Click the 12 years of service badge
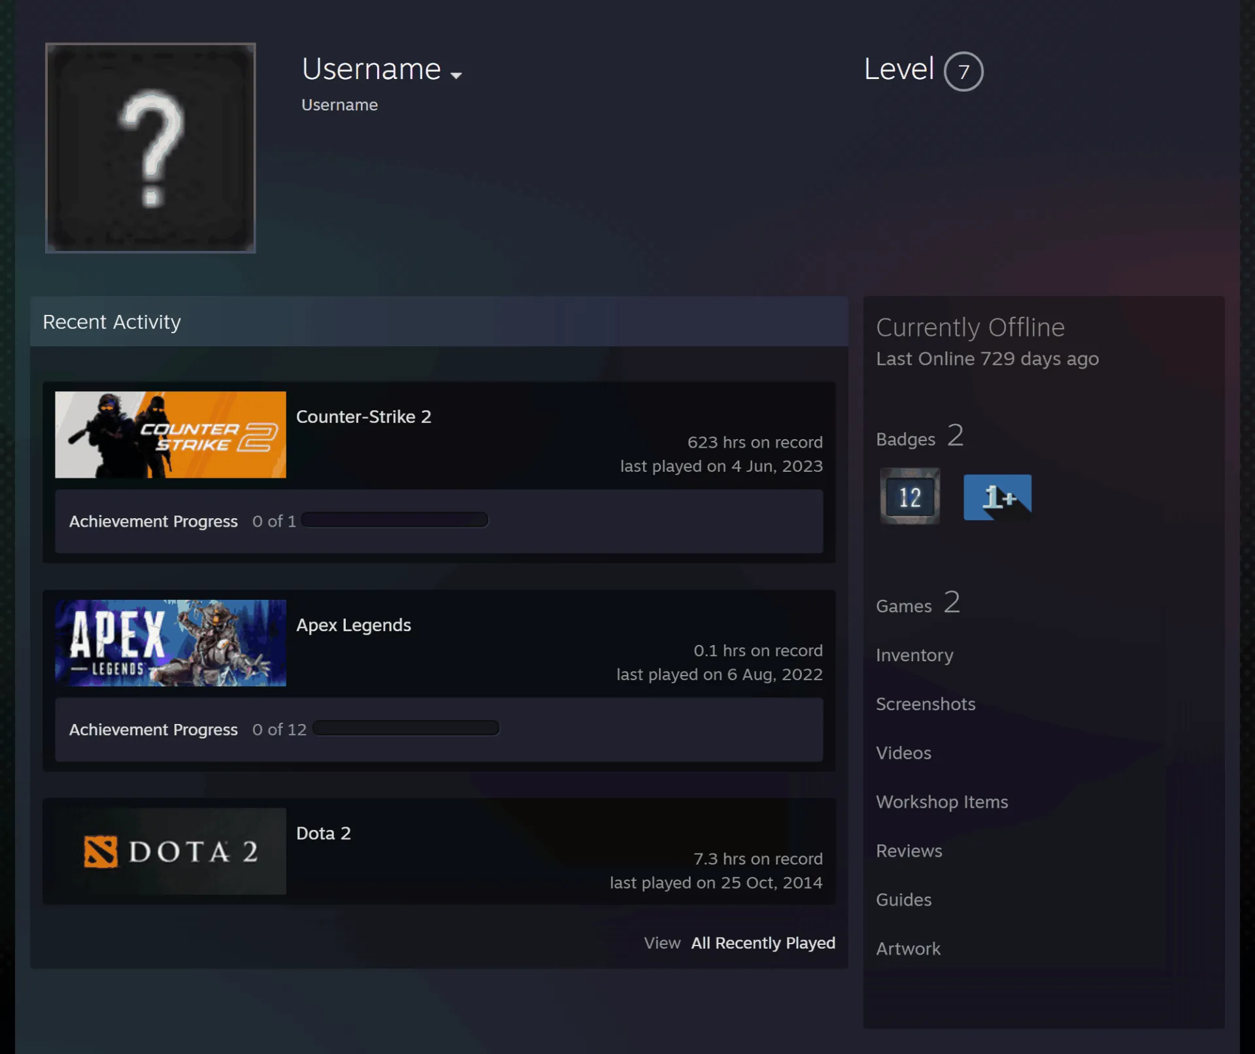Viewport: 1255px width, 1054px height. 910,496
